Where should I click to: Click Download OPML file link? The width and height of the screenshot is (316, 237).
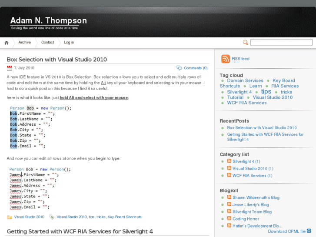click(x=286, y=231)
